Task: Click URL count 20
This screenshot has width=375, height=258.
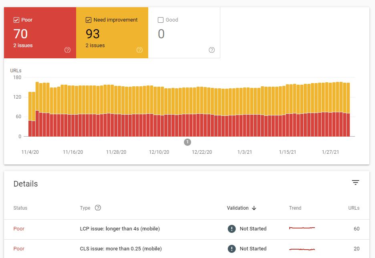Action: point(357,249)
